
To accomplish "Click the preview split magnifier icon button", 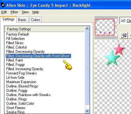I will 124,36.
